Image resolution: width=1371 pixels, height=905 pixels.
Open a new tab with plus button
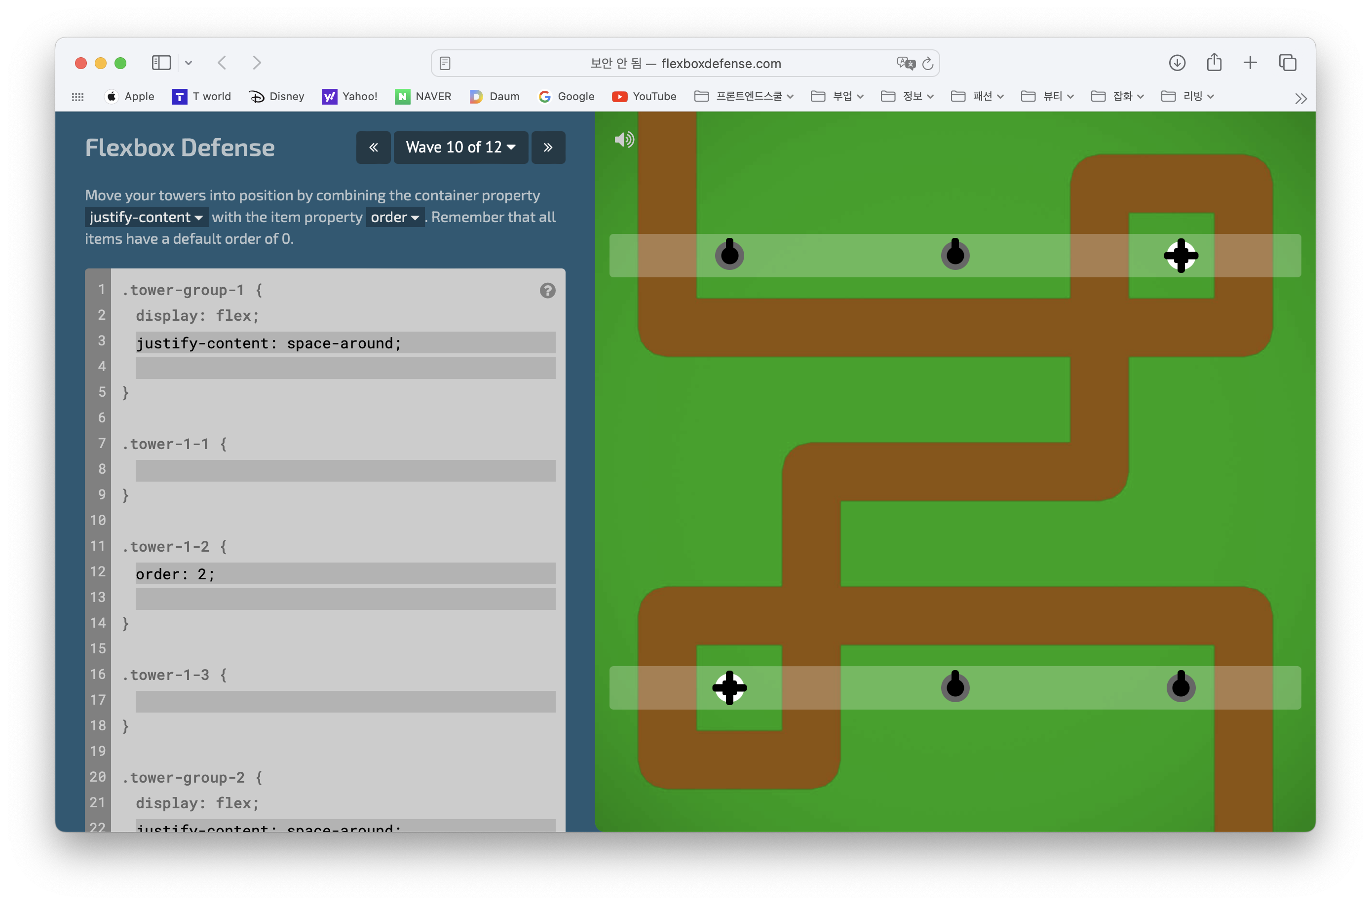coord(1250,63)
